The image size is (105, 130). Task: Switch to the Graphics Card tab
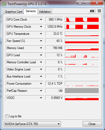(x=14, y=12)
